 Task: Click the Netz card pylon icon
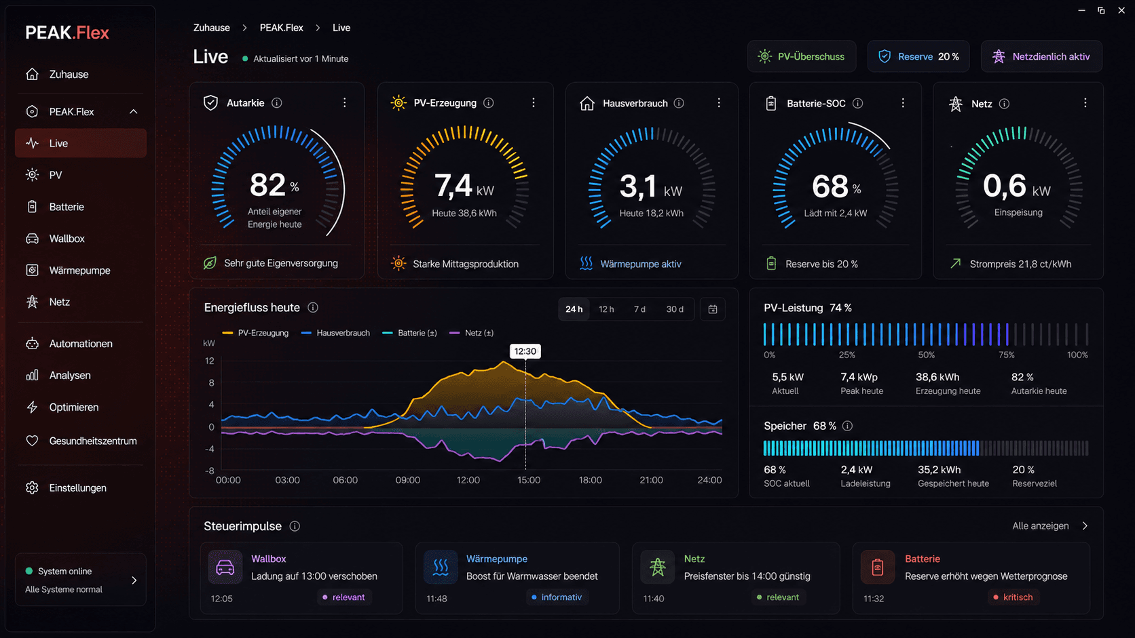coord(956,104)
